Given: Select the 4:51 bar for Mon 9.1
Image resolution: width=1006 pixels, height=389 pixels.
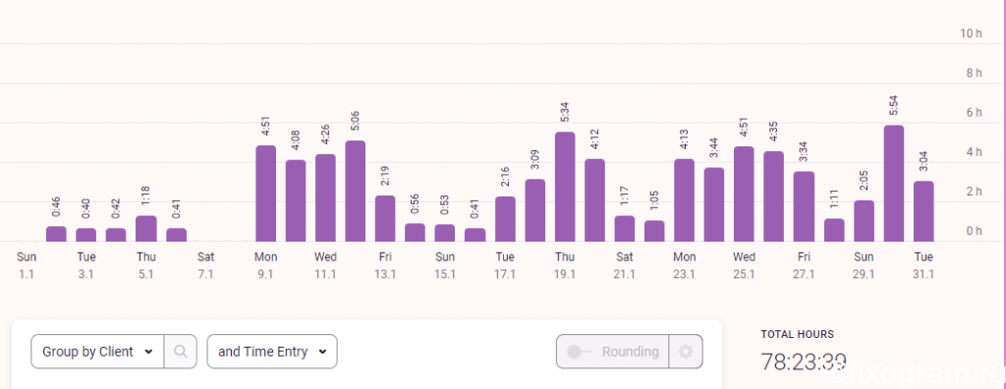Looking at the screenshot, I should point(265,194).
